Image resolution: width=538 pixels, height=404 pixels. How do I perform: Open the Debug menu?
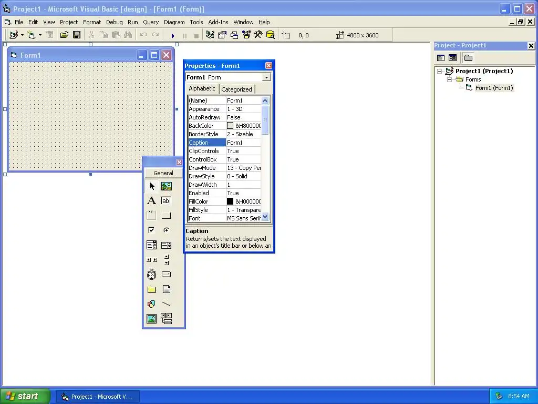pos(114,22)
